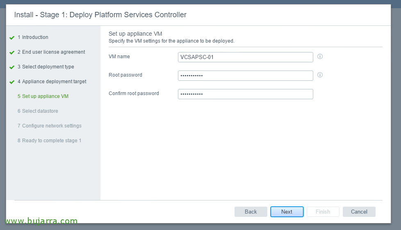Click the info icon beside Root password

click(x=320, y=75)
